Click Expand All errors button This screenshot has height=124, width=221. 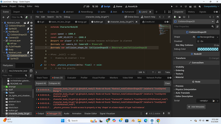(41, 83)
